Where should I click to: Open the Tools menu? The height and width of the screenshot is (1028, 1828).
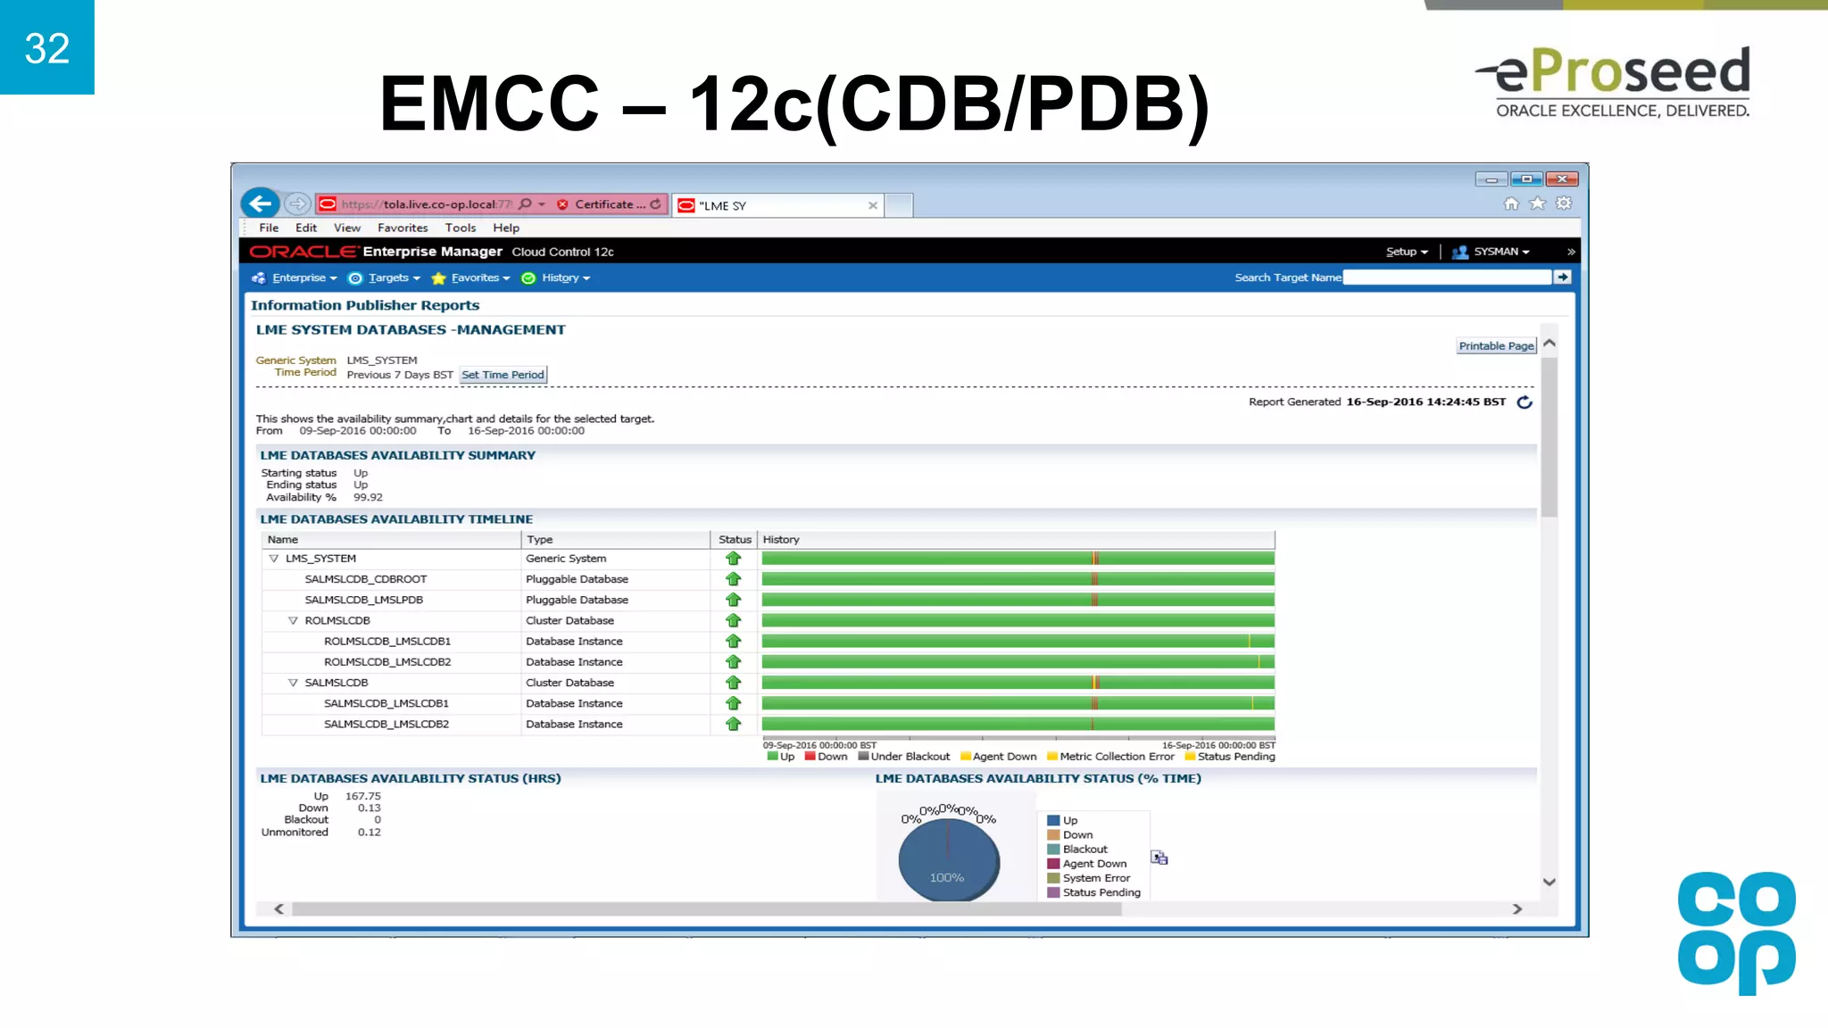click(x=461, y=228)
